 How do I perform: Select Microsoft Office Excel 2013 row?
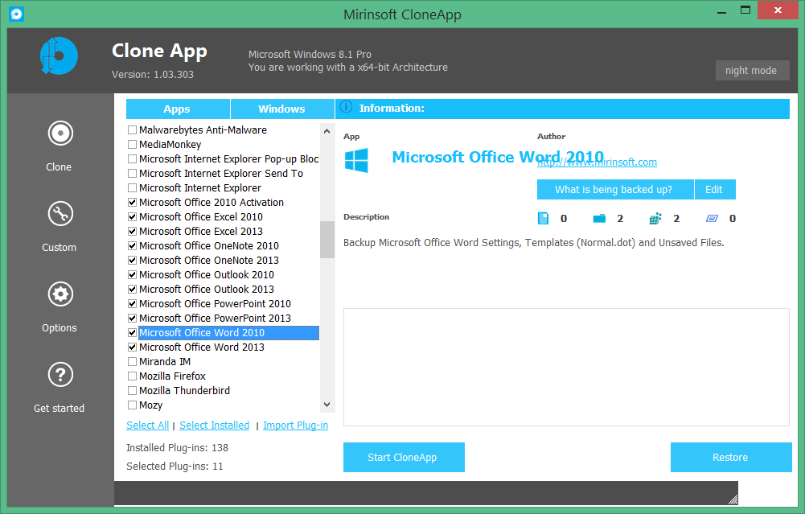(x=201, y=232)
